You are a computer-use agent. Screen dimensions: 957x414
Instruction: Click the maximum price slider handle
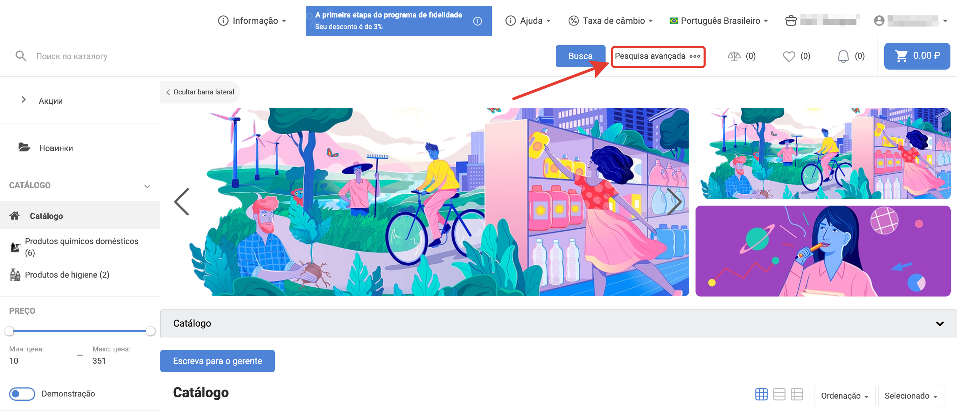151,330
